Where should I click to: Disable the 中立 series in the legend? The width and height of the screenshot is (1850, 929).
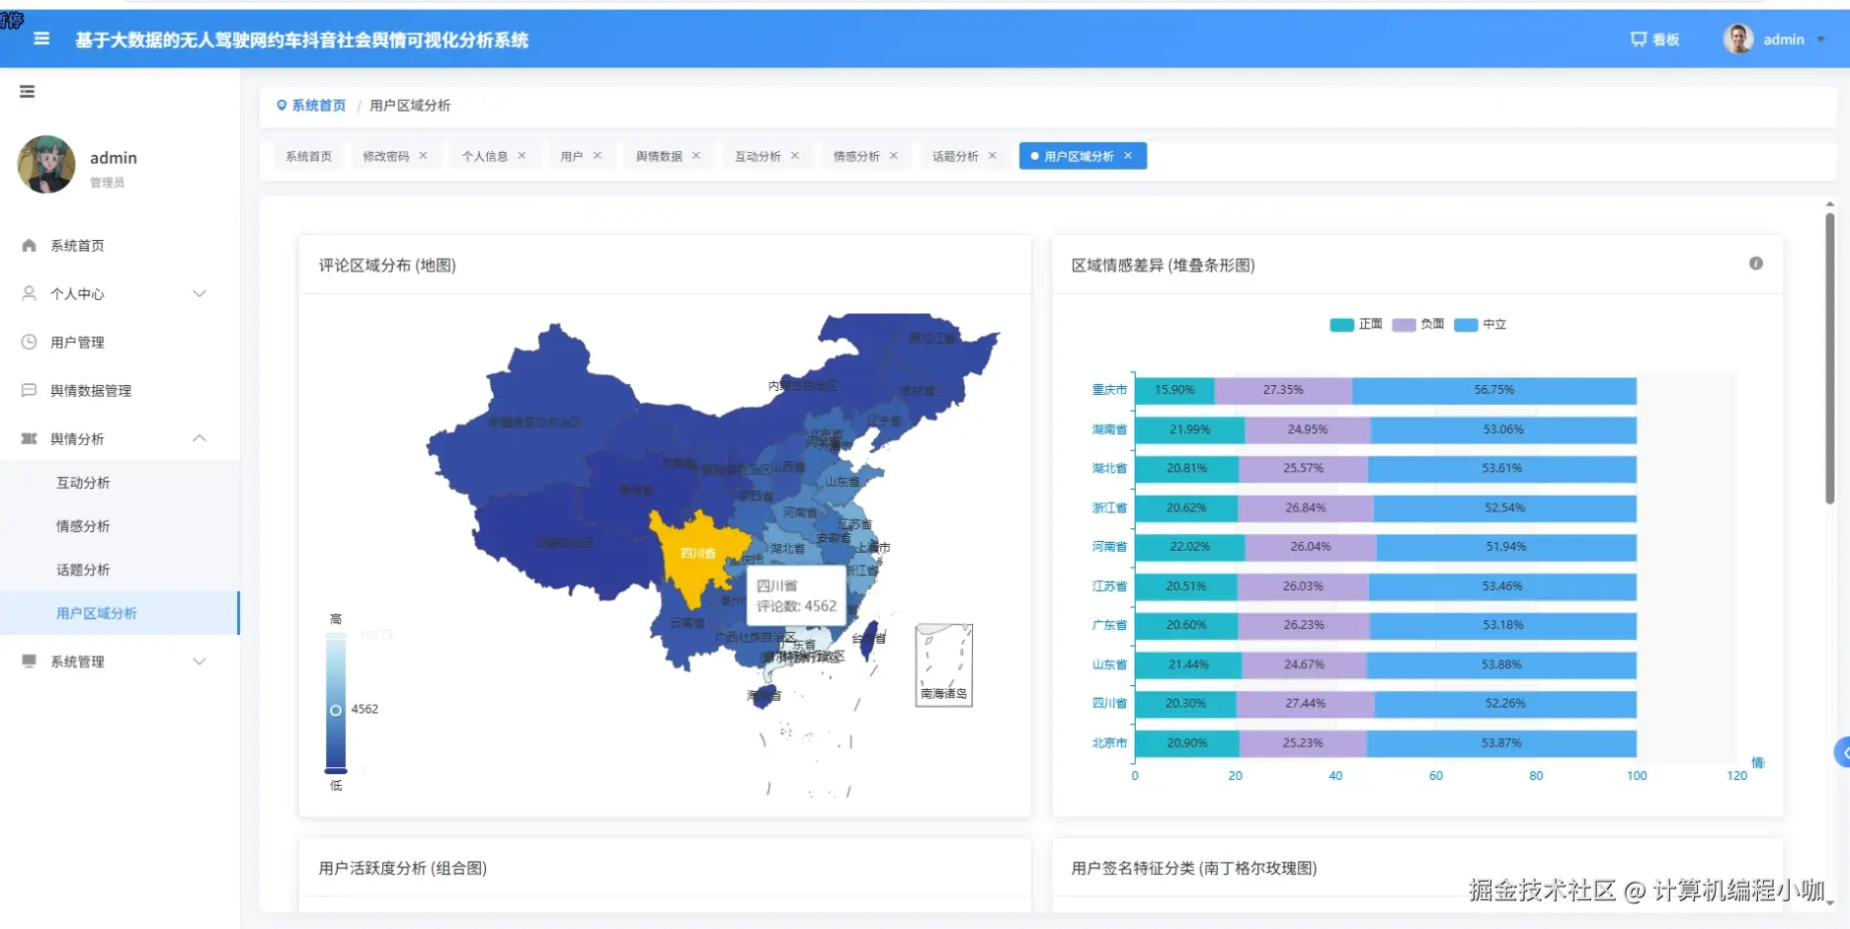tap(1482, 324)
